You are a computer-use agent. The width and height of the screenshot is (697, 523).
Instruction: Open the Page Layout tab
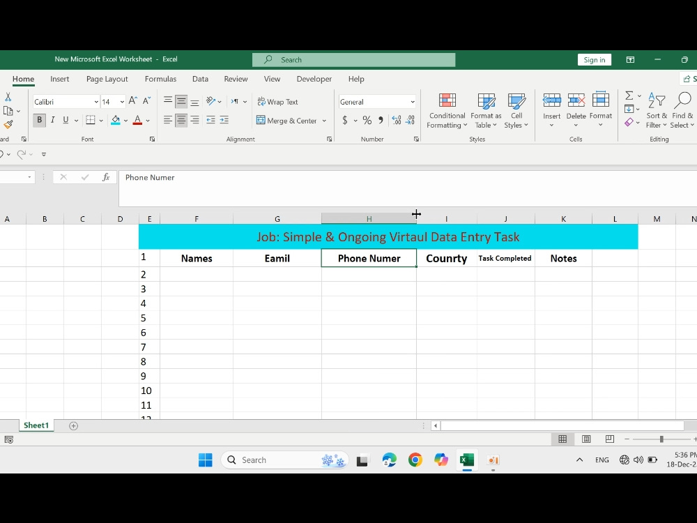tap(107, 79)
